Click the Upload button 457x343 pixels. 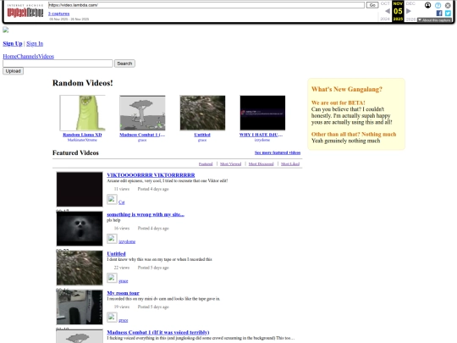(13, 71)
